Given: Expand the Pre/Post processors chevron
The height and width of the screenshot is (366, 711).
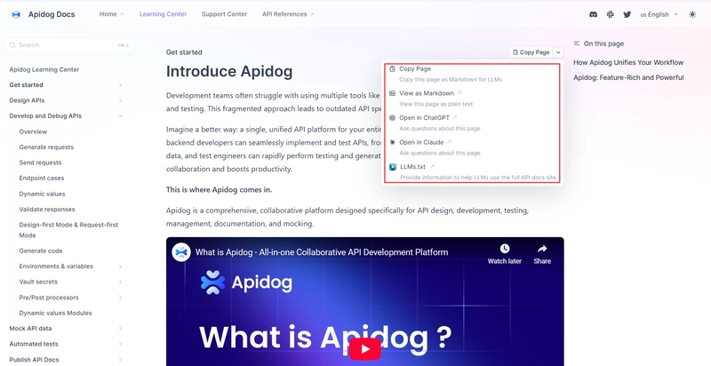Looking at the screenshot, I should [120, 298].
